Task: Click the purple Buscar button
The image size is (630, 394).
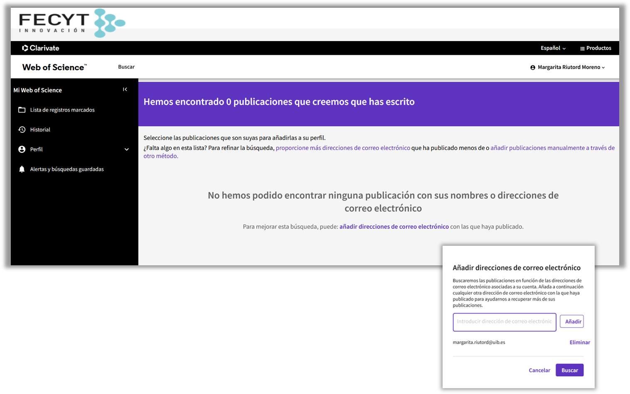Action: [x=570, y=370]
